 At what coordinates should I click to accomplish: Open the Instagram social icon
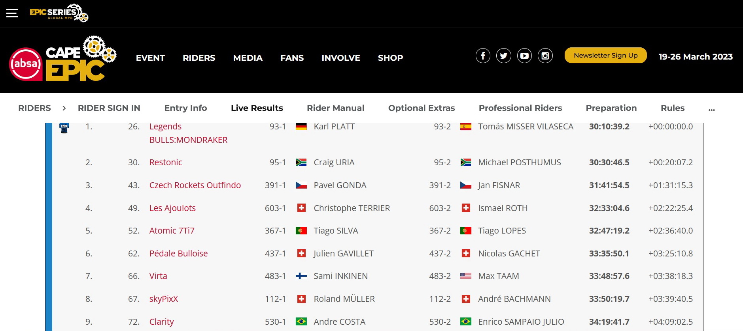(x=545, y=56)
